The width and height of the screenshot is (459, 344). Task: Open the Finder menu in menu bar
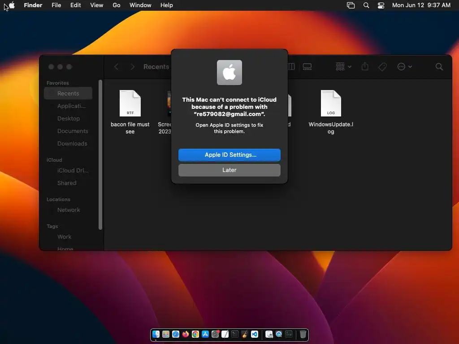click(33, 5)
